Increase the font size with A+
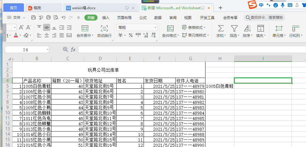The image size is (306, 147). click(21, 28)
